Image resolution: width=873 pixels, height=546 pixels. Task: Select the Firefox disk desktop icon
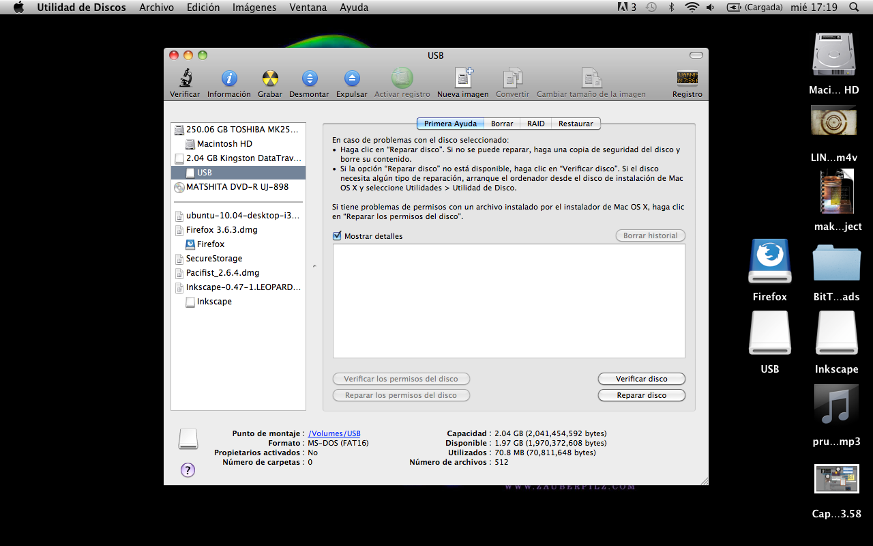click(x=769, y=261)
